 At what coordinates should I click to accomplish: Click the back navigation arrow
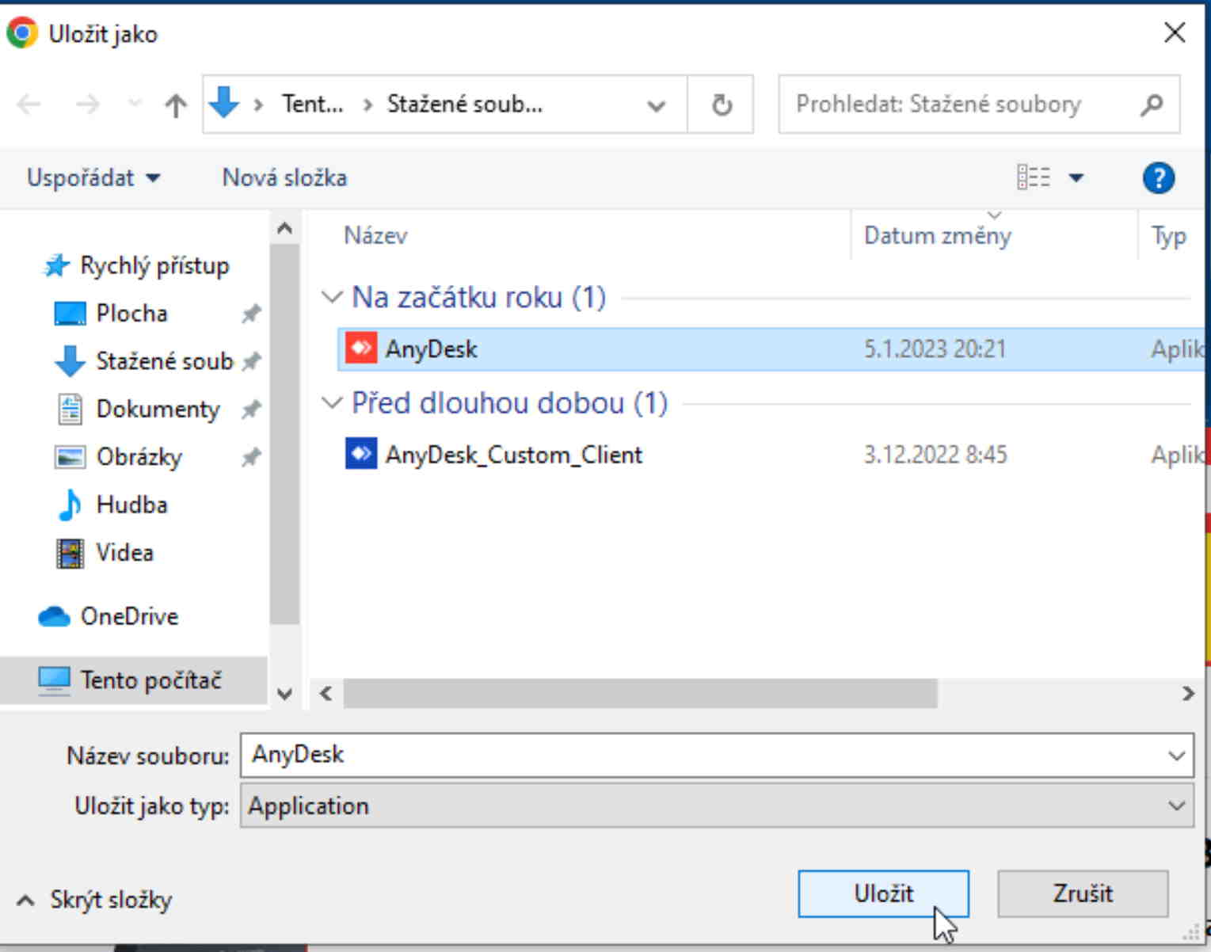click(x=29, y=104)
